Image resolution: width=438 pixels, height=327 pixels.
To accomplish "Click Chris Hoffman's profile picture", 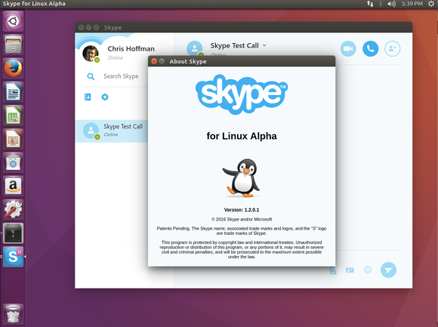I will [91, 53].
